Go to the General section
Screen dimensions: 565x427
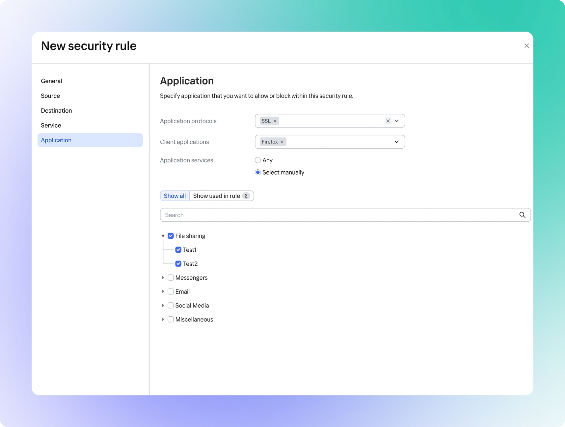[x=51, y=81]
